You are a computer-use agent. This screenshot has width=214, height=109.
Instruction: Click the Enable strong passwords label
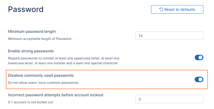tap(31, 51)
